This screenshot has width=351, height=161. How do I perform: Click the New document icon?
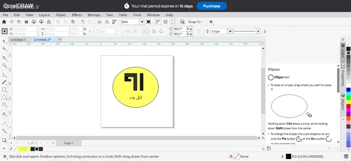coord(12,22)
